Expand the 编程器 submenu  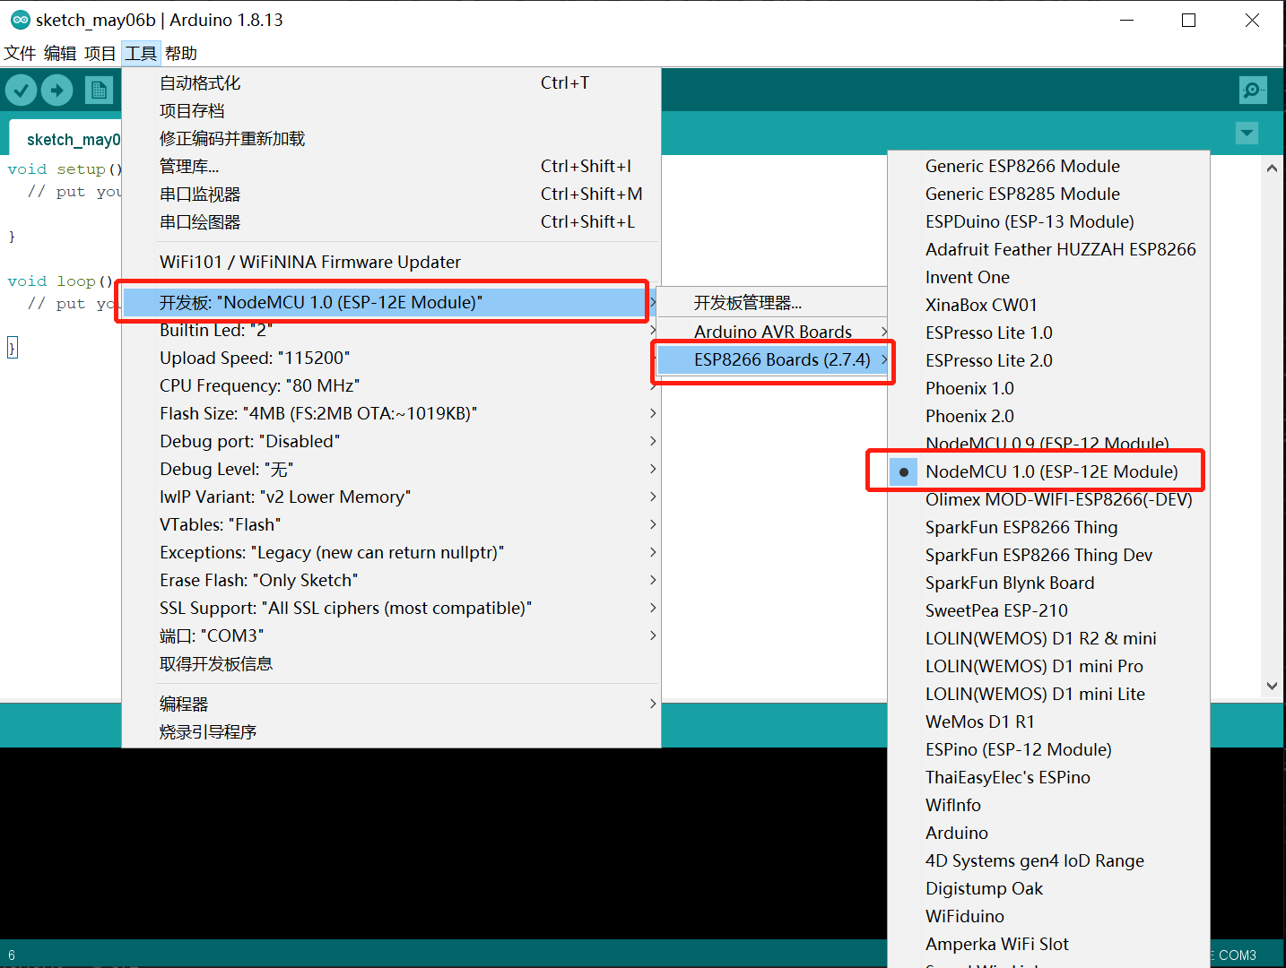point(391,704)
